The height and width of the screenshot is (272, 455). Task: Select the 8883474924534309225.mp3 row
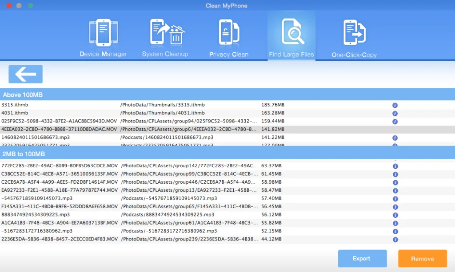[227, 215]
